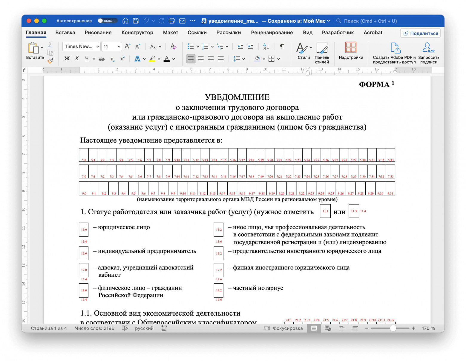Screen dimensions: 466x361
Task: Switch to the Рецензирование ribbon tab
Action: point(272,33)
